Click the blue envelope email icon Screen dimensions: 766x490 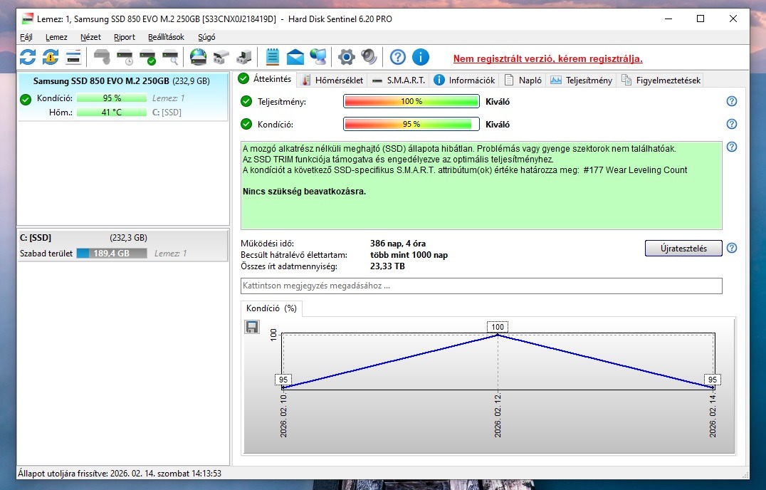[295, 57]
